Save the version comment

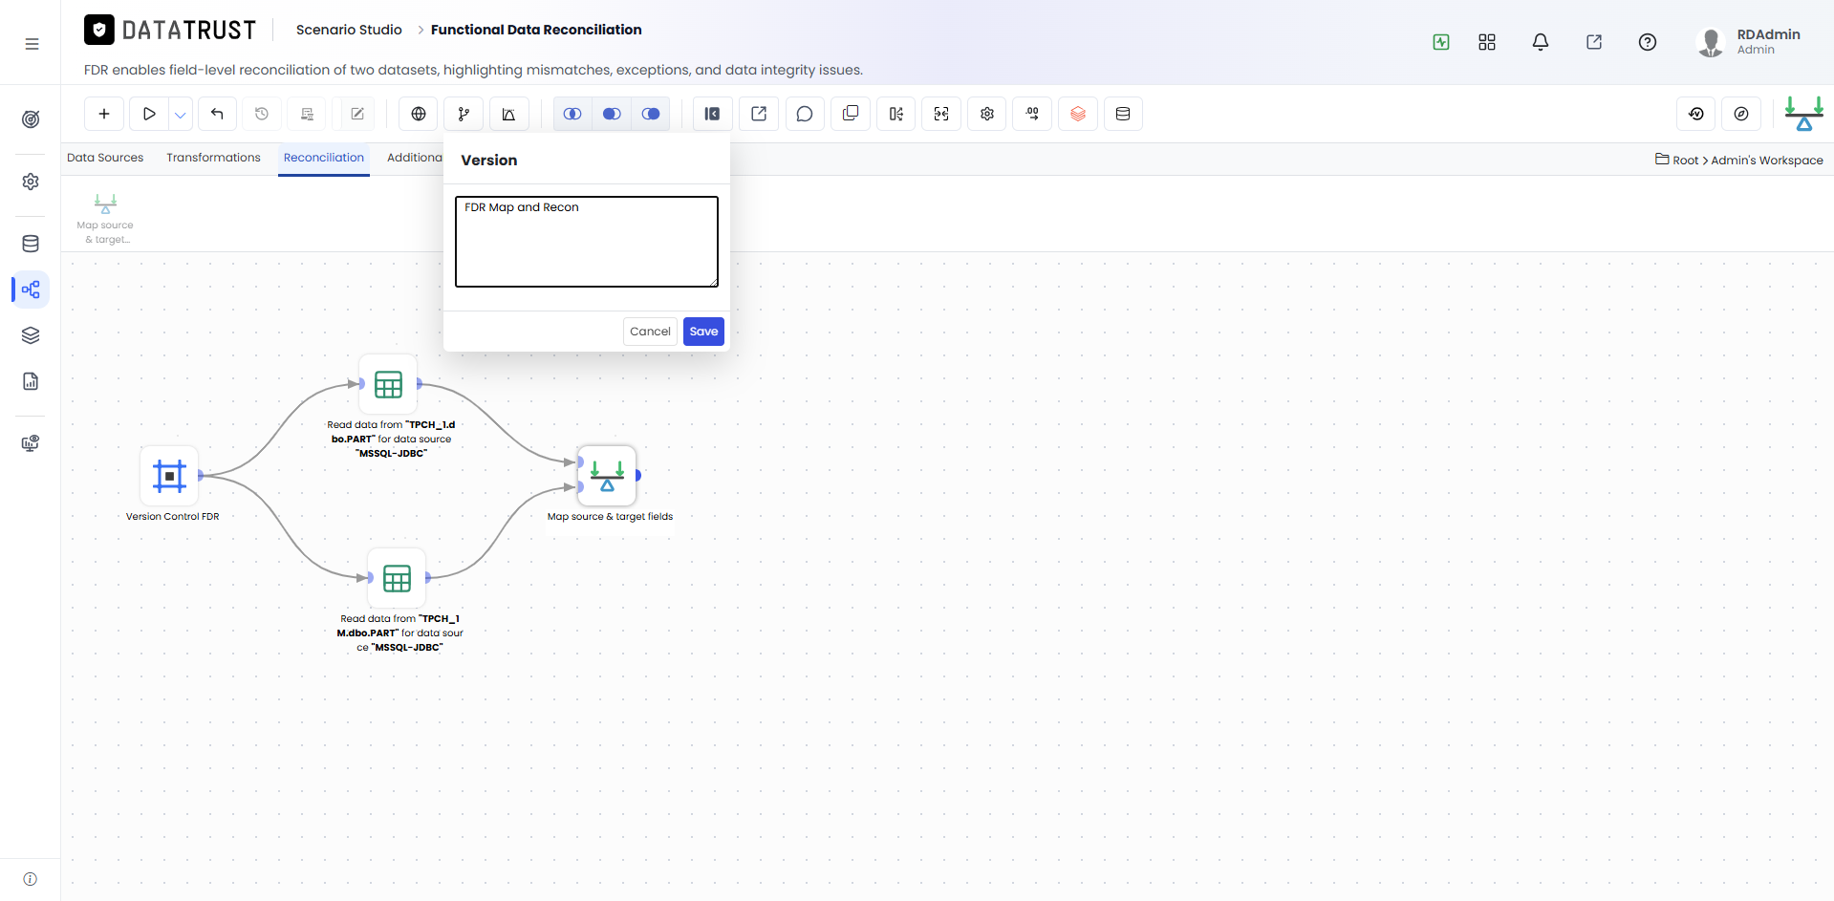pos(703,332)
